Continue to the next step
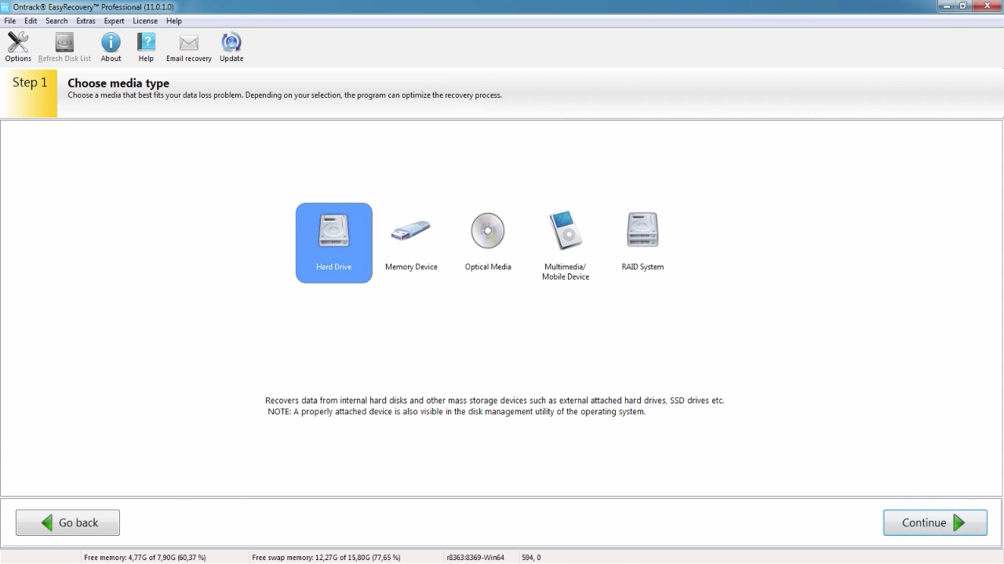Screen dimensions: 1004x564 coord(935,522)
